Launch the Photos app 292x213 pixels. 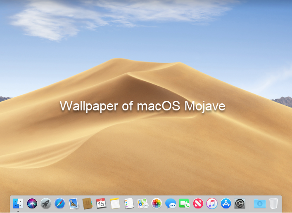(157, 203)
